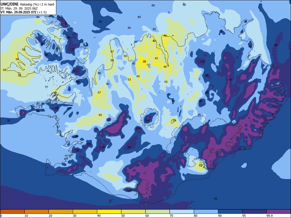Viewport: 291px width, 218px height.
Task: Click the '97' humidity value on the map
Action: coord(46,55)
